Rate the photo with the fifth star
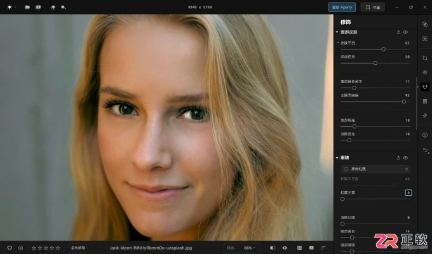432x254 pixels. [x=58, y=248]
